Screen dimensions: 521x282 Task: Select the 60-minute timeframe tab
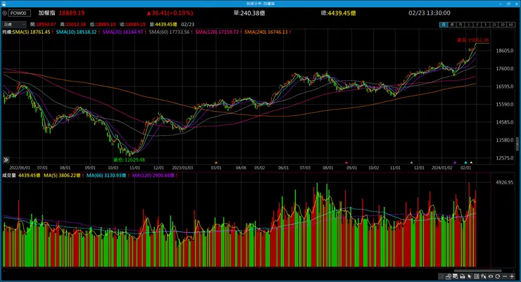[510, 25]
